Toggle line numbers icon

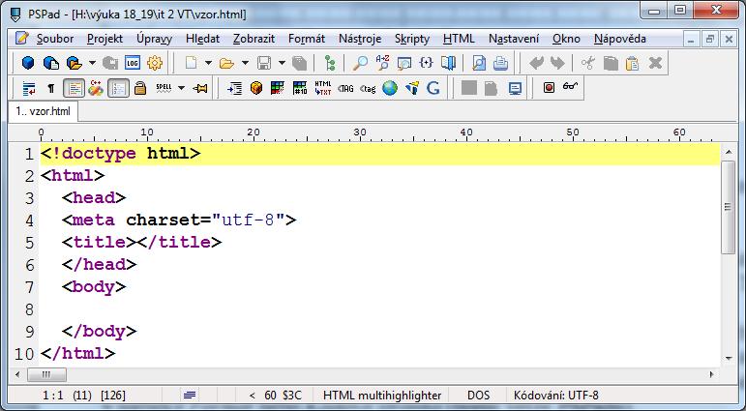[x=118, y=88]
